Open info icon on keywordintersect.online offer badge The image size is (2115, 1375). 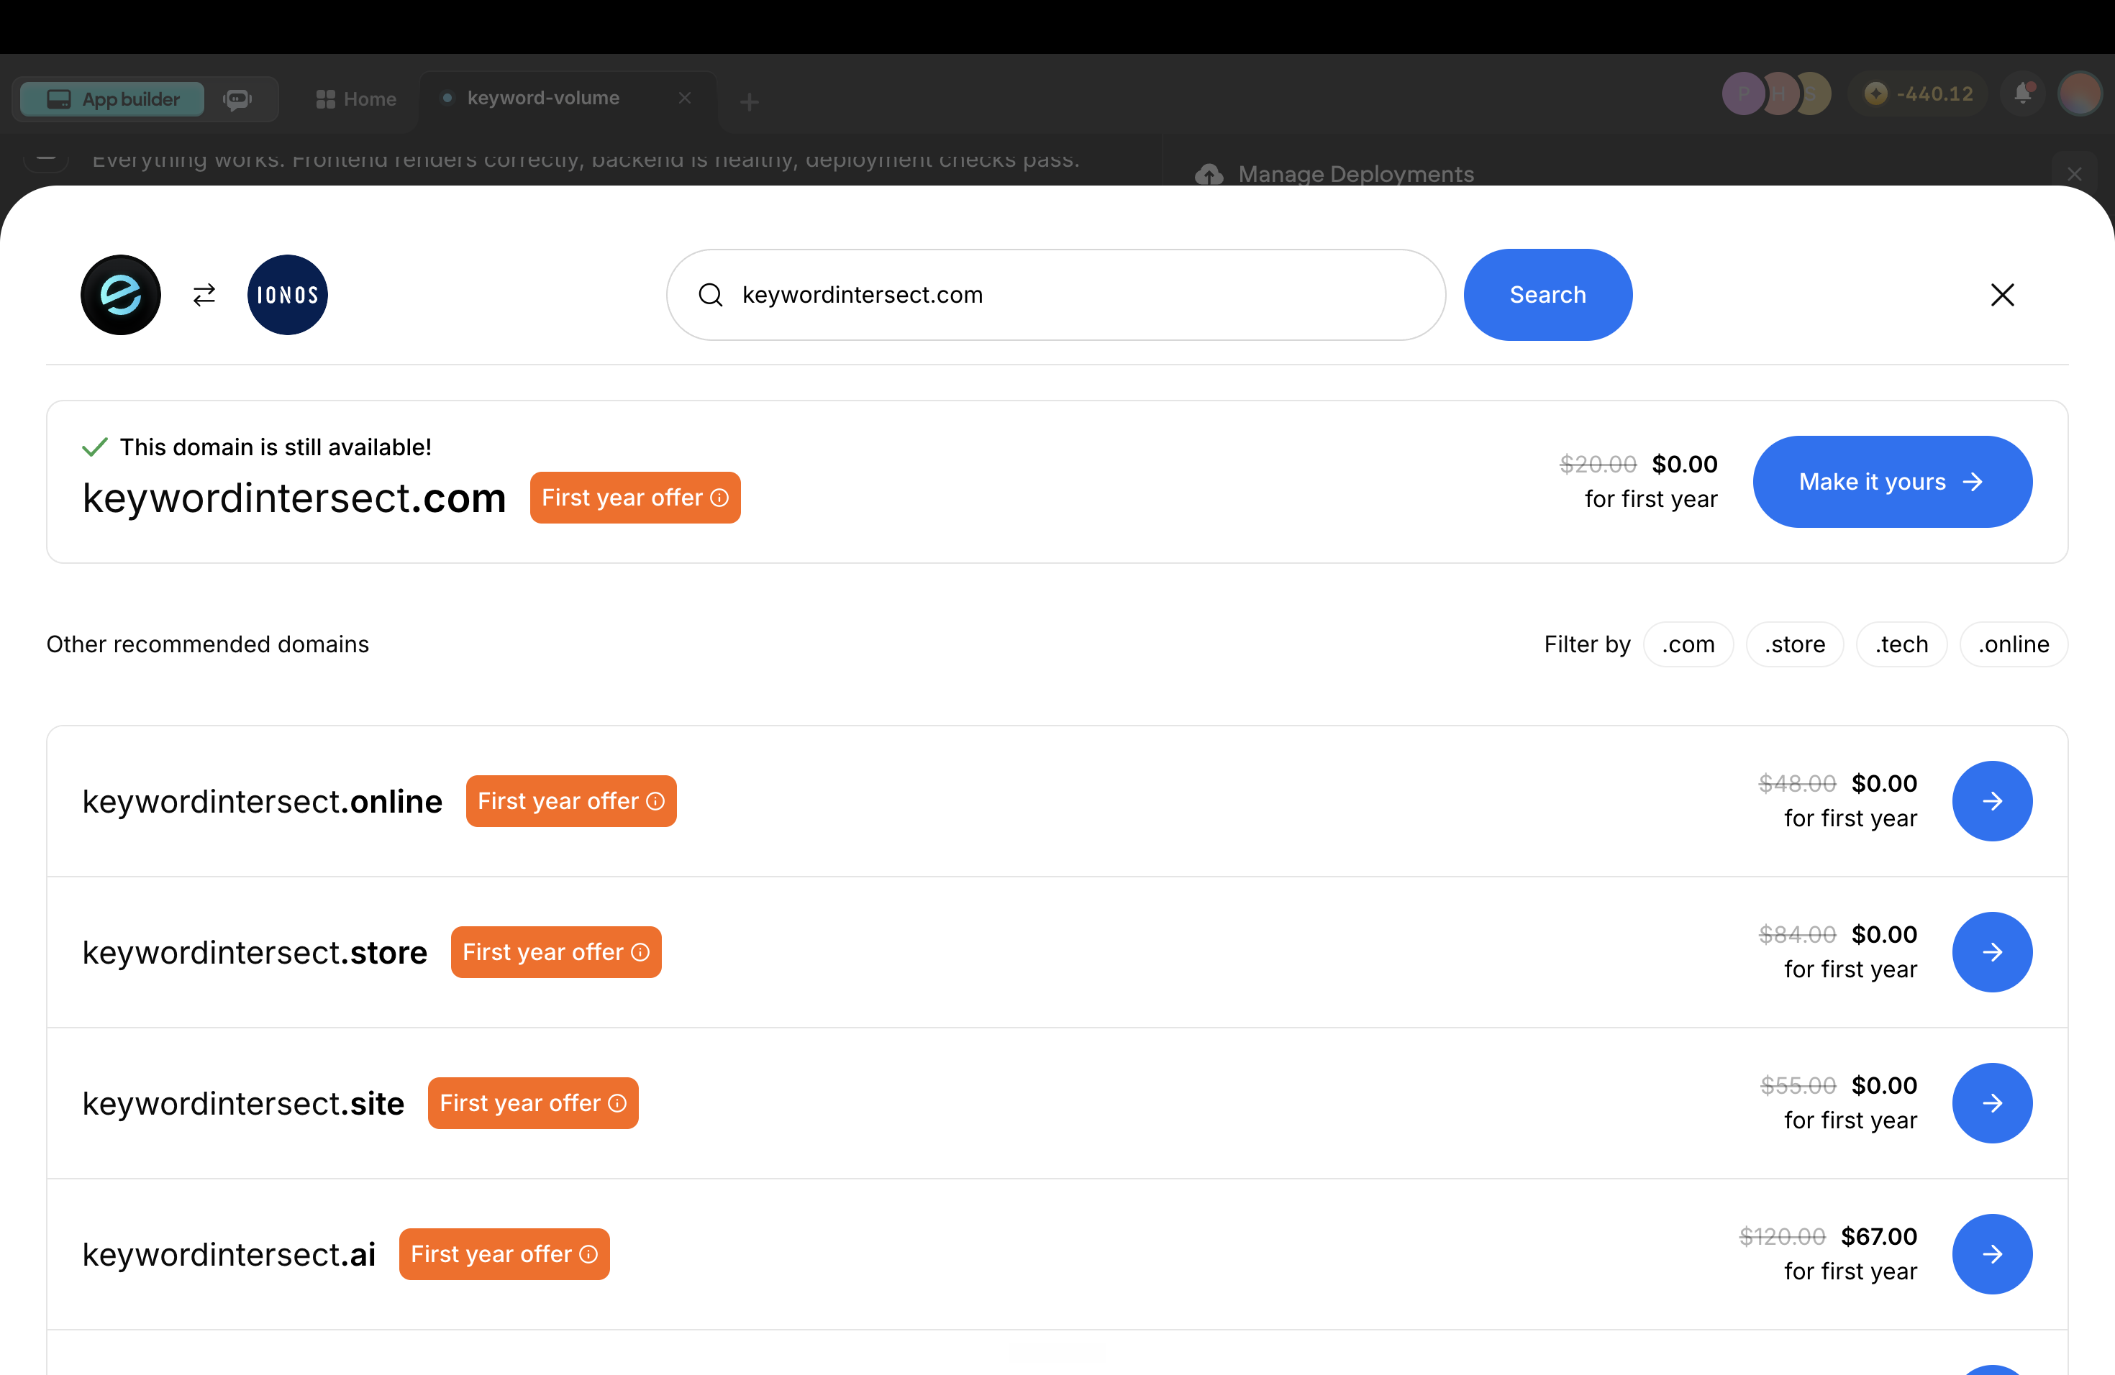tap(656, 801)
